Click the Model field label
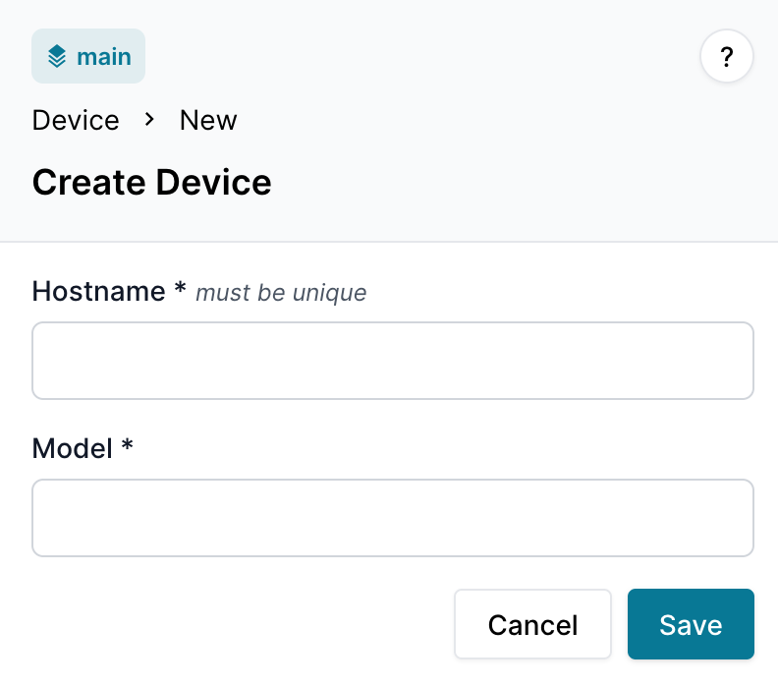Image resolution: width=778 pixels, height=686 pixels. (73, 448)
